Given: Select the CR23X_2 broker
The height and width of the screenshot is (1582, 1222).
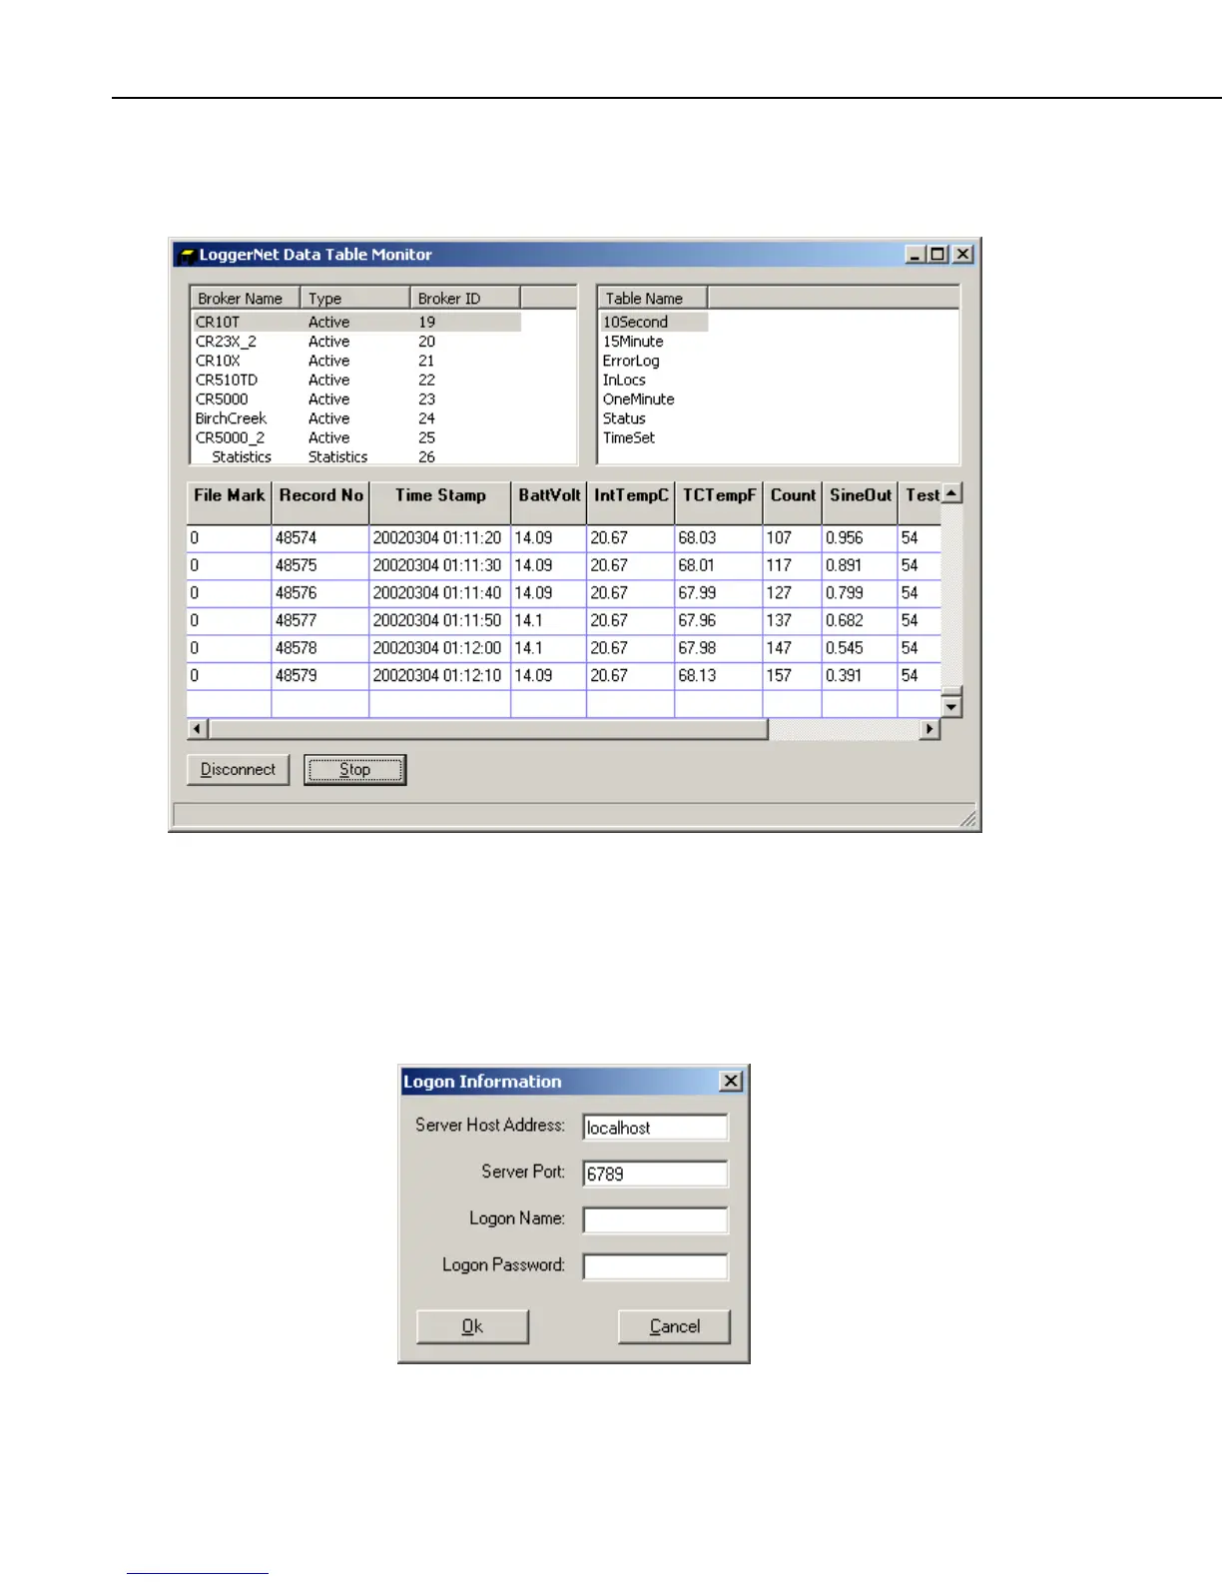Looking at the screenshot, I should coord(226,342).
